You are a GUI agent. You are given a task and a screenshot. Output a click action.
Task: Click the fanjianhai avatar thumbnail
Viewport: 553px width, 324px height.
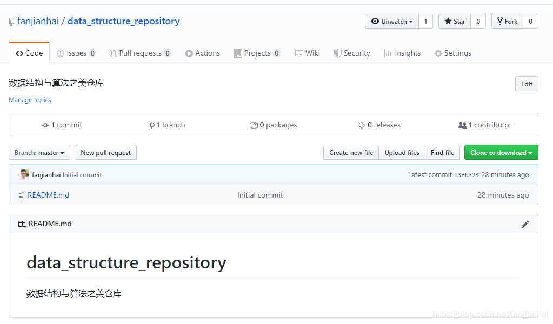[23, 174]
